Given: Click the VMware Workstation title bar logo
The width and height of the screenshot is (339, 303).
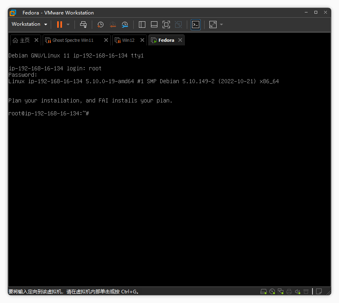Looking at the screenshot, I should [13, 13].
